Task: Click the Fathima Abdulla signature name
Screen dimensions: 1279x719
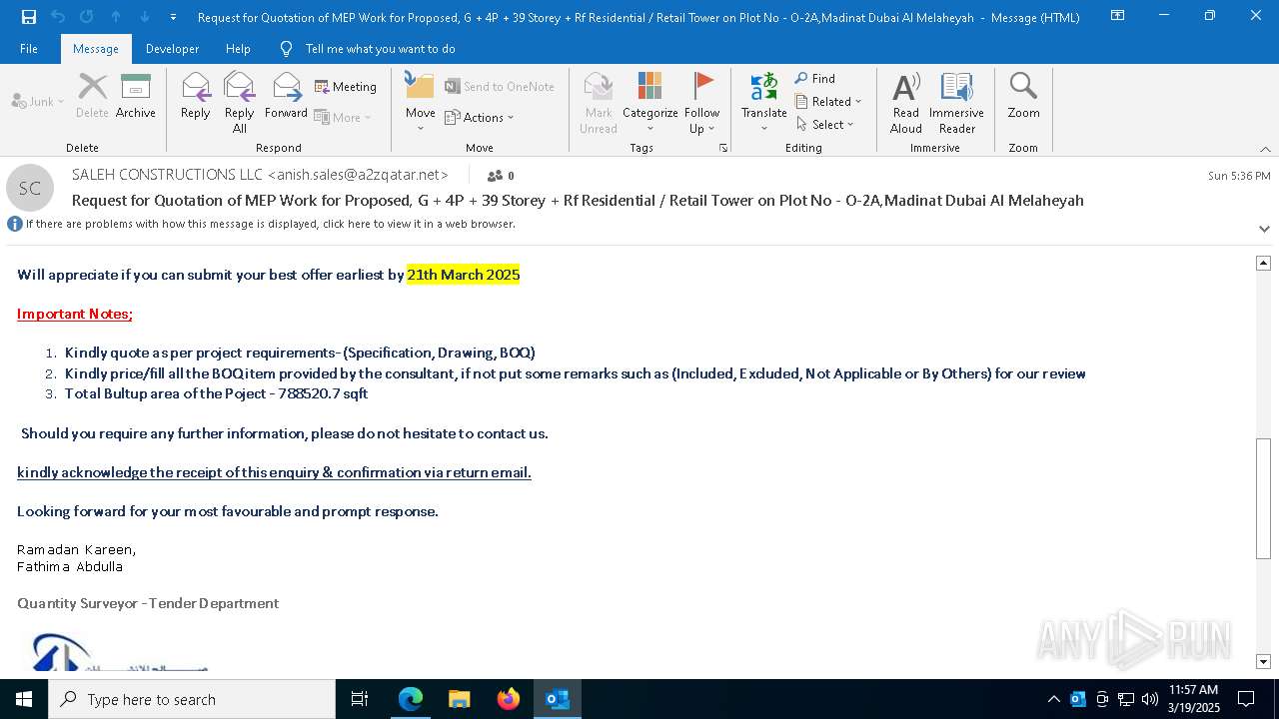Action: click(x=70, y=566)
